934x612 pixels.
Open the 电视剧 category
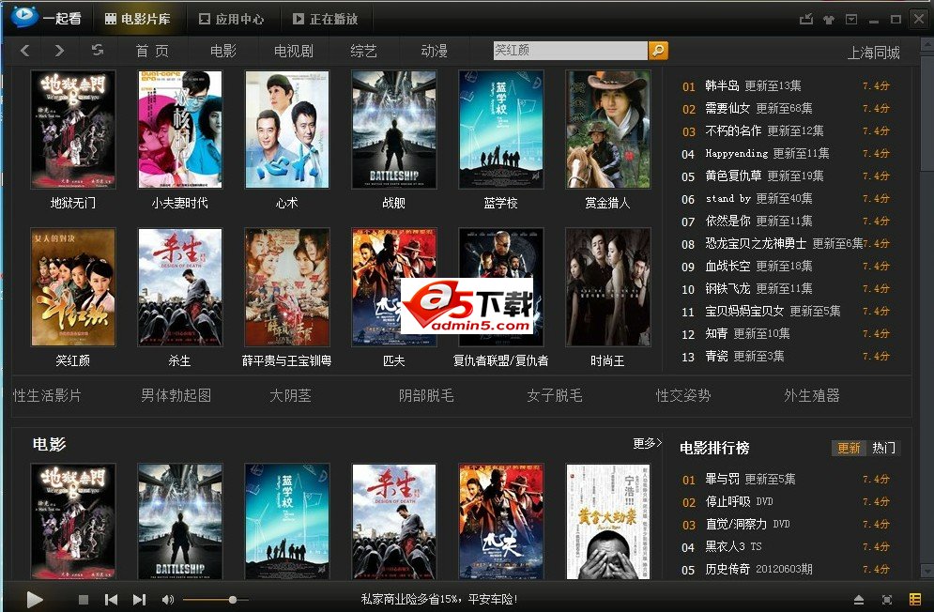pyautogui.click(x=294, y=52)
